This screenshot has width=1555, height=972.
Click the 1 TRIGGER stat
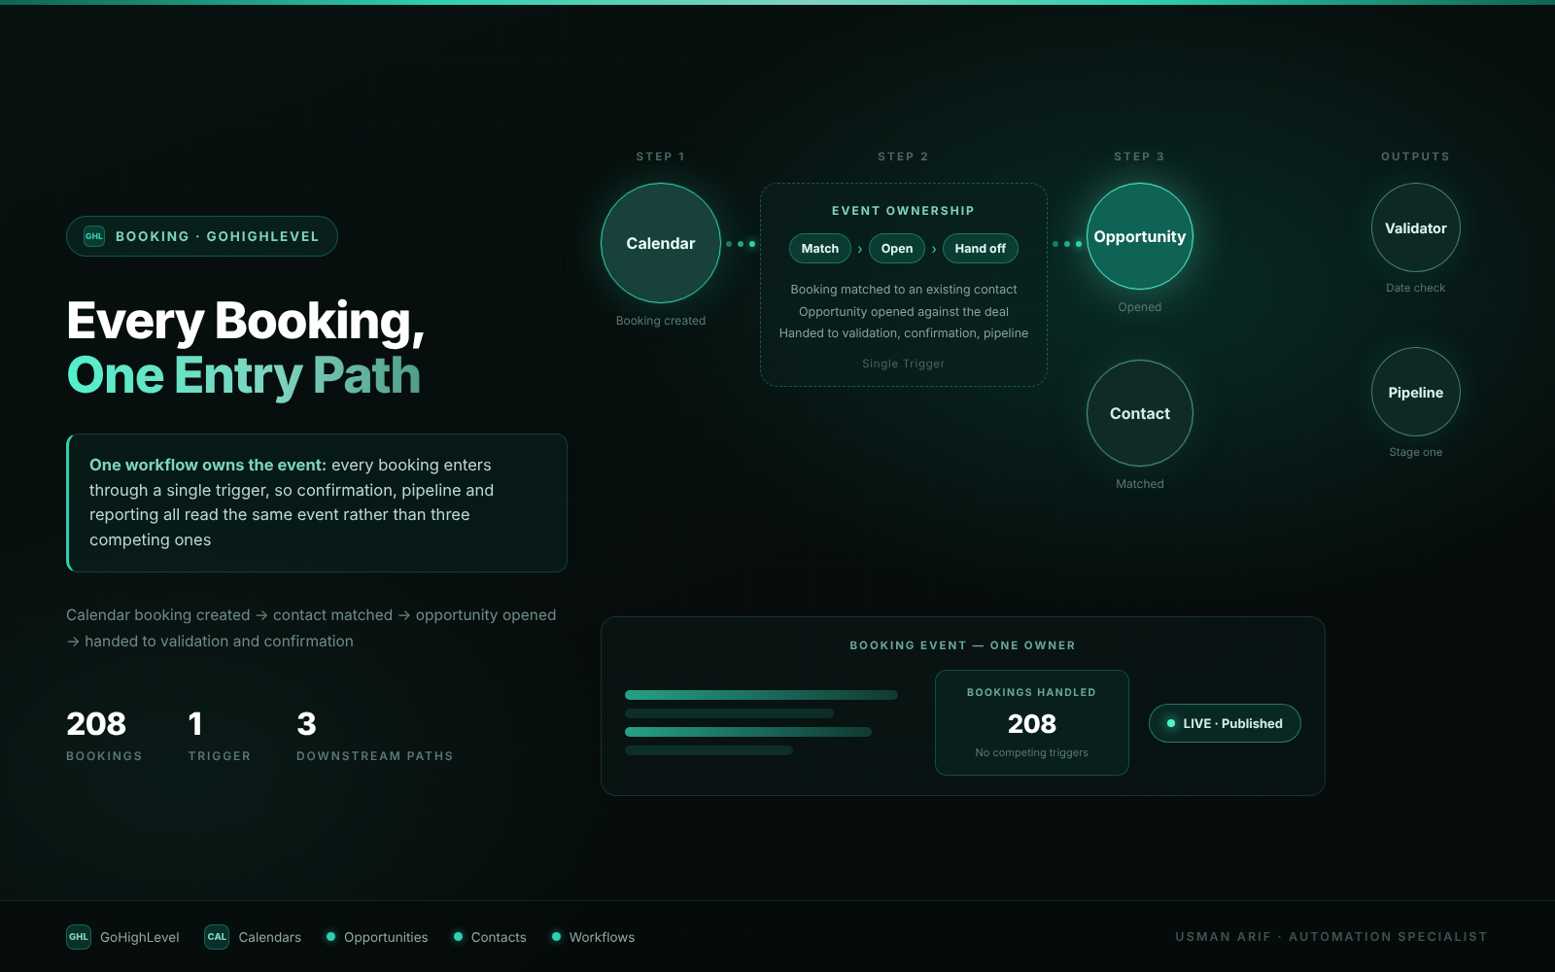(220, 735)
